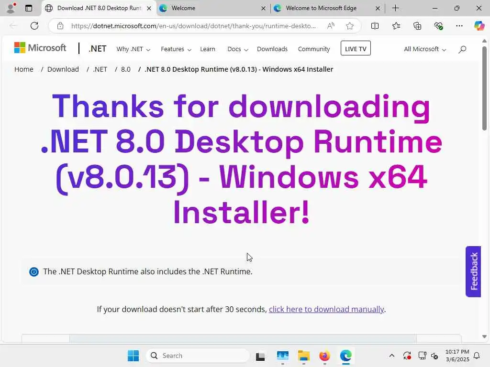Expand the All Microsoft dropdown
This screenshot has width=490, height=367.
pos(425,49)
